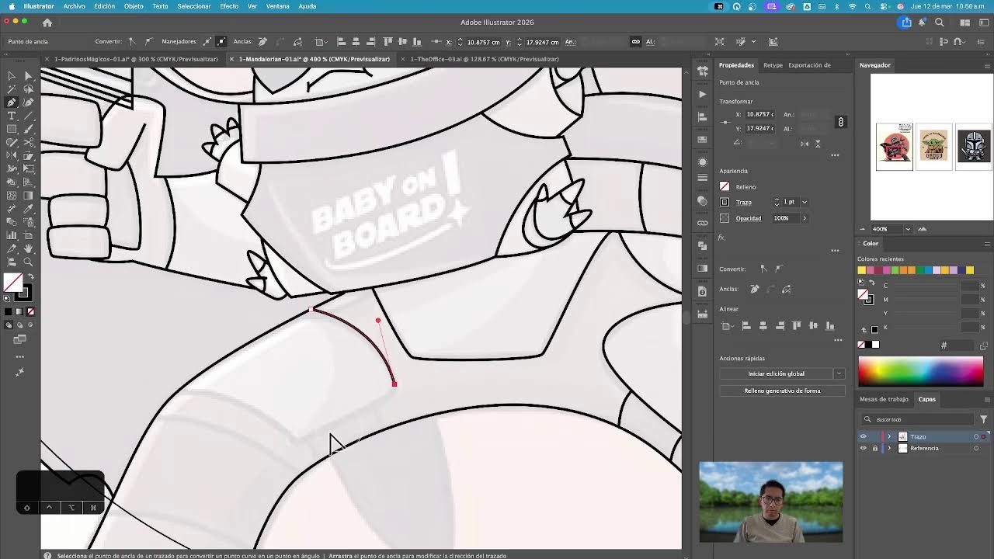This screenshot has height=559, width=994.
Task: Click the X coordinate field in Transformar
Action: point(759,114)
